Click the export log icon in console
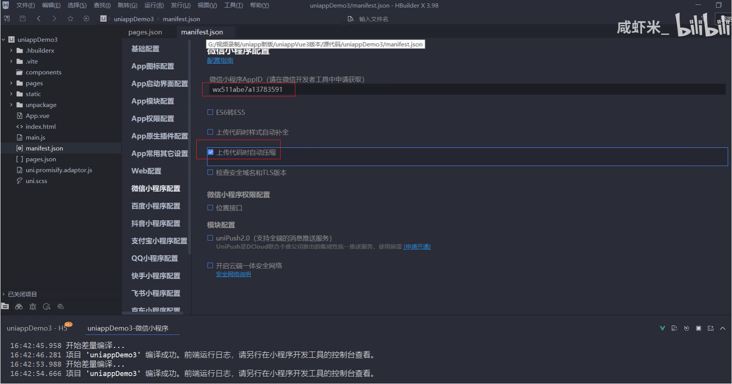Viewport: 732px width, 384px height. [x=674, y=328]
